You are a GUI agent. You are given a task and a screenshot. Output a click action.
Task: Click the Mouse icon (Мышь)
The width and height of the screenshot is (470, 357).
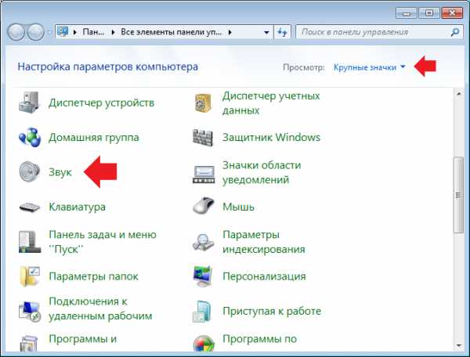tap(203, 205)
